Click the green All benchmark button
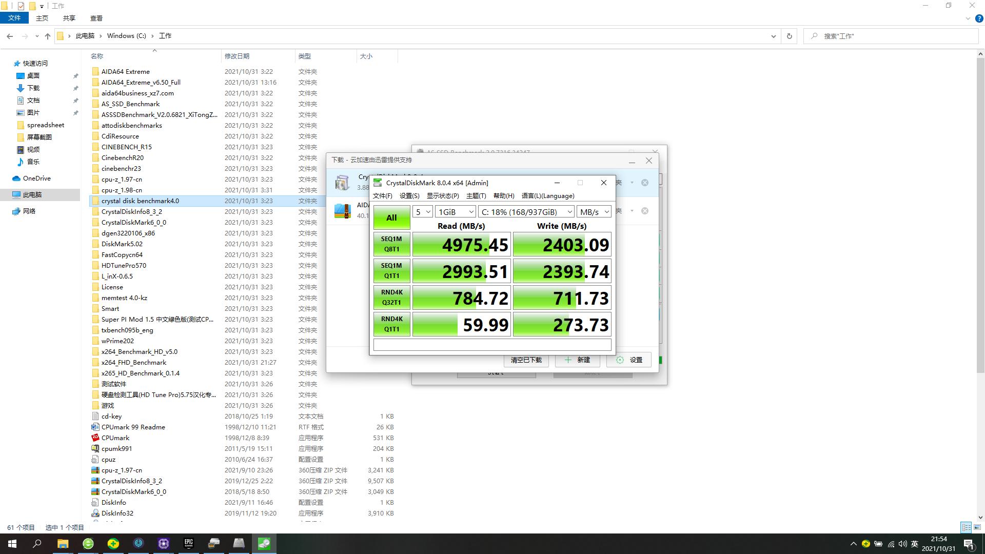Image resolution: width=985 pixels, height=554 pixels. 391,217
